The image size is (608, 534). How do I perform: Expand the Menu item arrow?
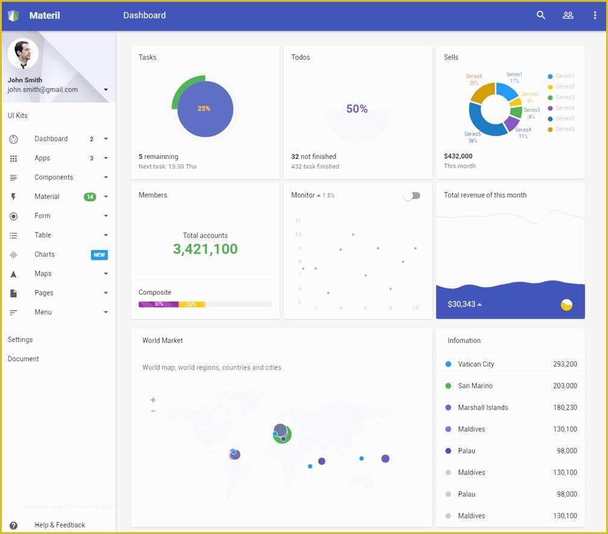[106, 312]
